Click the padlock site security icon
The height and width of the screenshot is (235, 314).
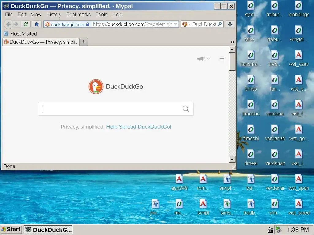88,24
